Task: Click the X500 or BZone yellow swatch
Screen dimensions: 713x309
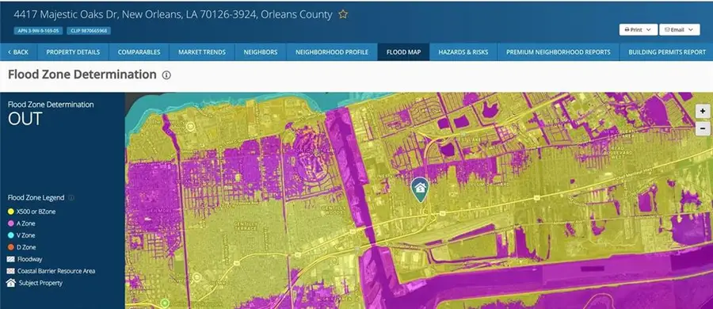Action: tap(11, 212)
